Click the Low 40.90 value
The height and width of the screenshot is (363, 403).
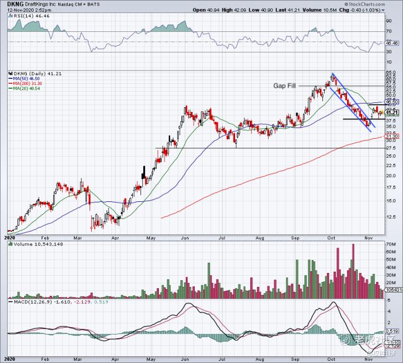tap(261, 10)
